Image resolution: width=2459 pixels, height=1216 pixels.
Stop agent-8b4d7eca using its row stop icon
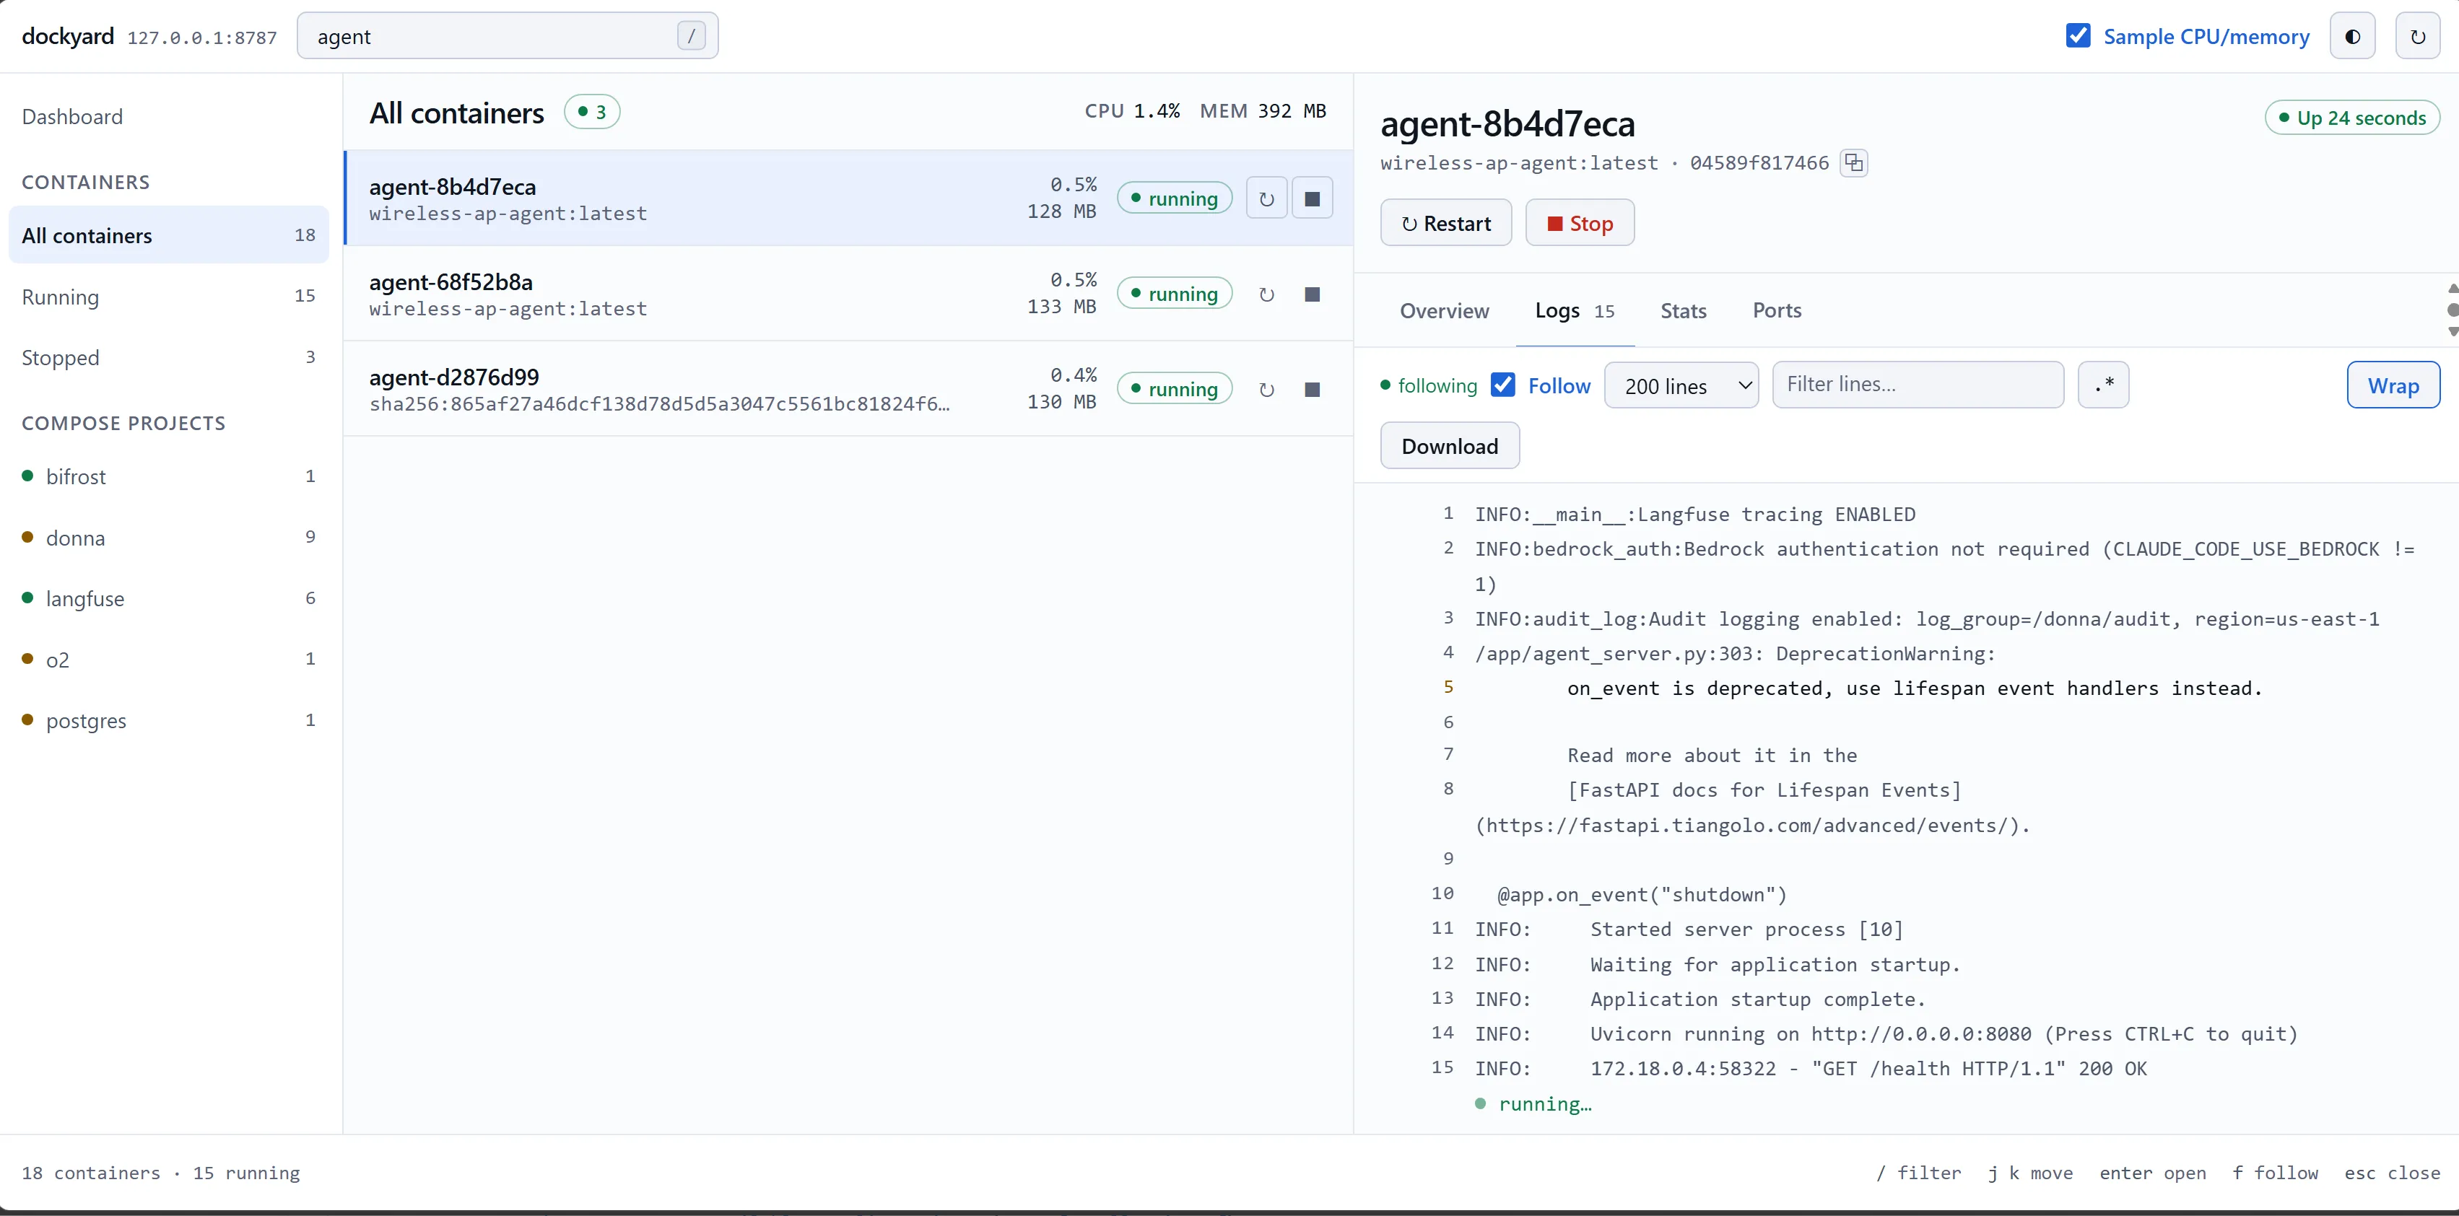pos(1313,198)
